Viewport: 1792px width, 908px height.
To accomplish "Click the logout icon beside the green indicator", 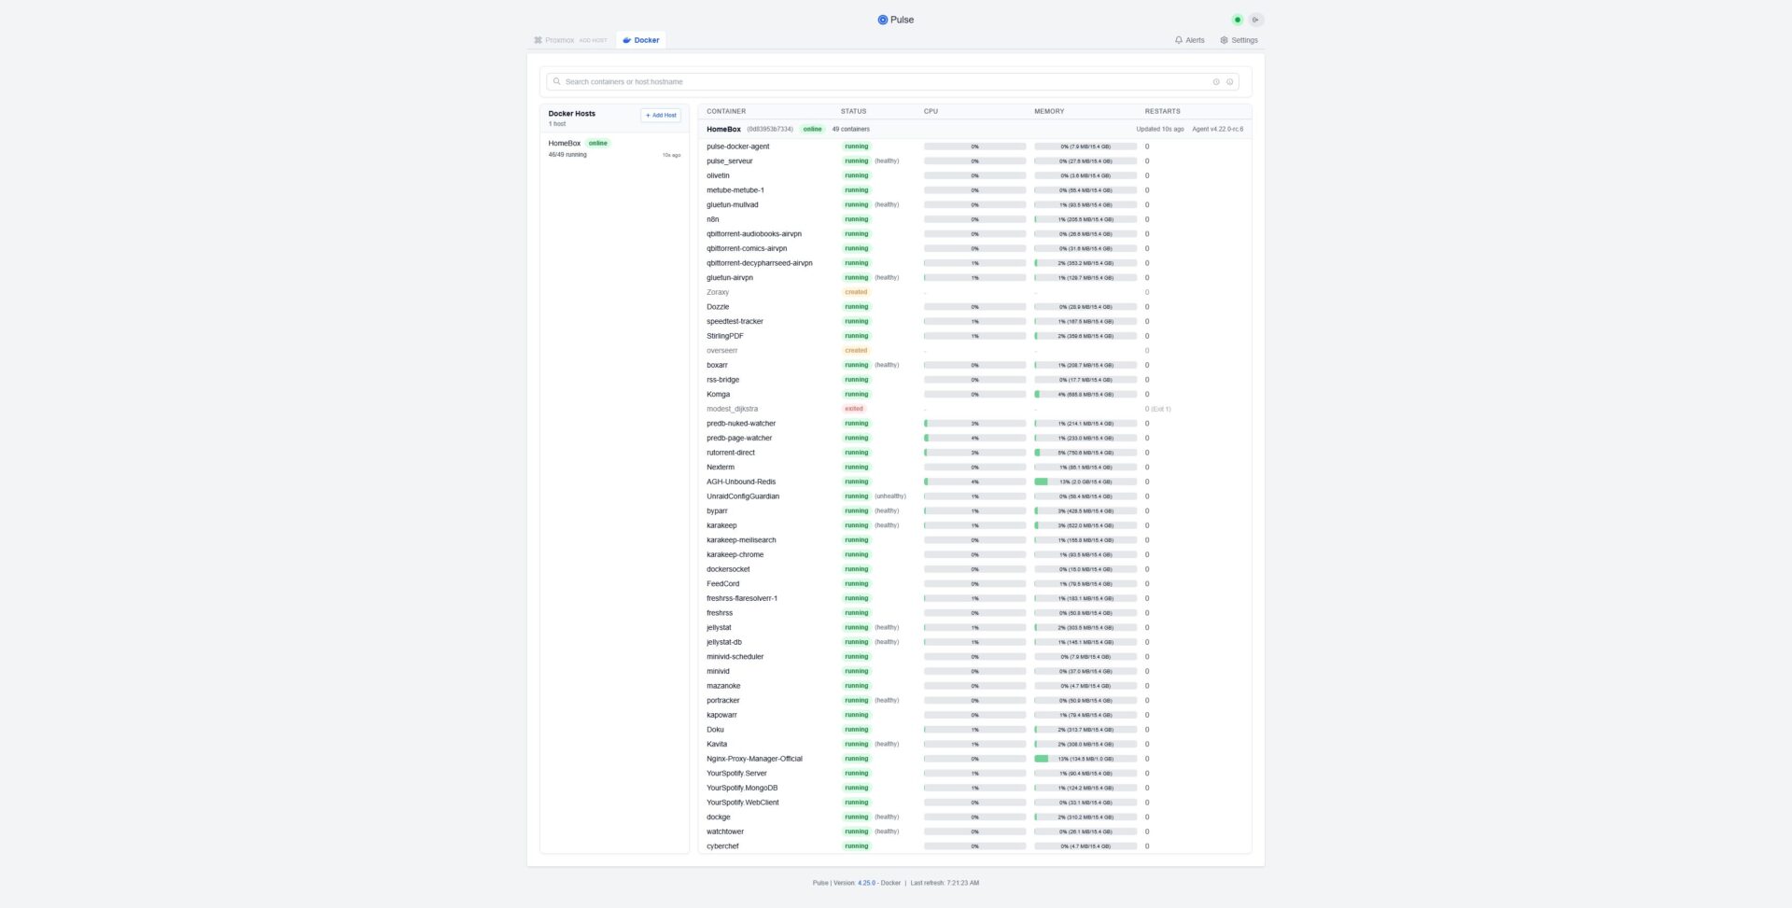I will [x=1256, y=20].
